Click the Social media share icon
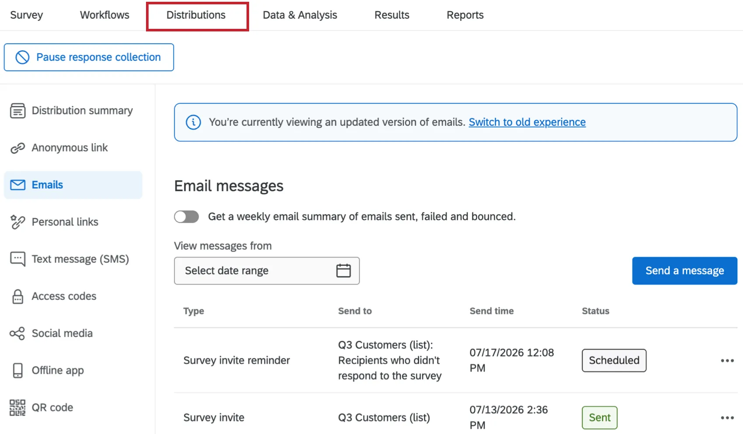The image size is (743, 434). (17, 334)
